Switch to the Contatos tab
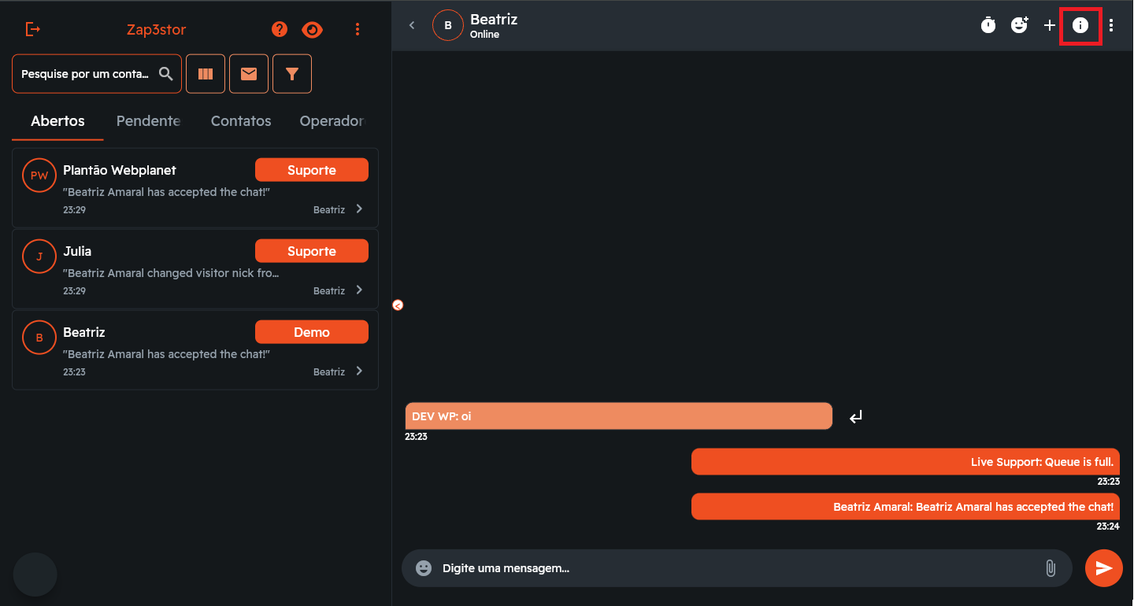The width and height of the screenshot is (1134, 606). point(241,121)
